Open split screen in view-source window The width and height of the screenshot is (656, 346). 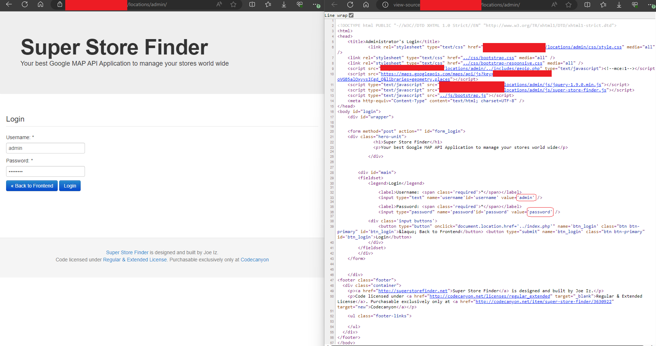coord(587,4)
